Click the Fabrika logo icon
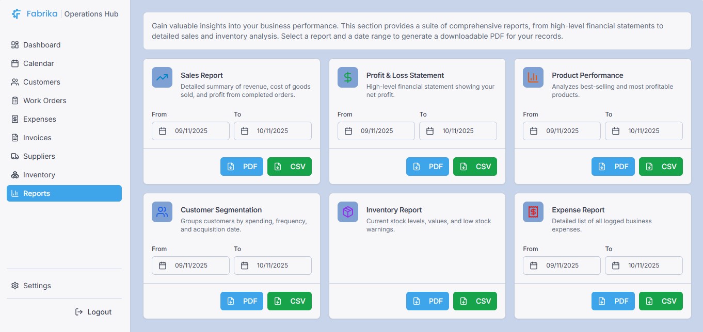This screenshot has height=332, width=703. 17,14
